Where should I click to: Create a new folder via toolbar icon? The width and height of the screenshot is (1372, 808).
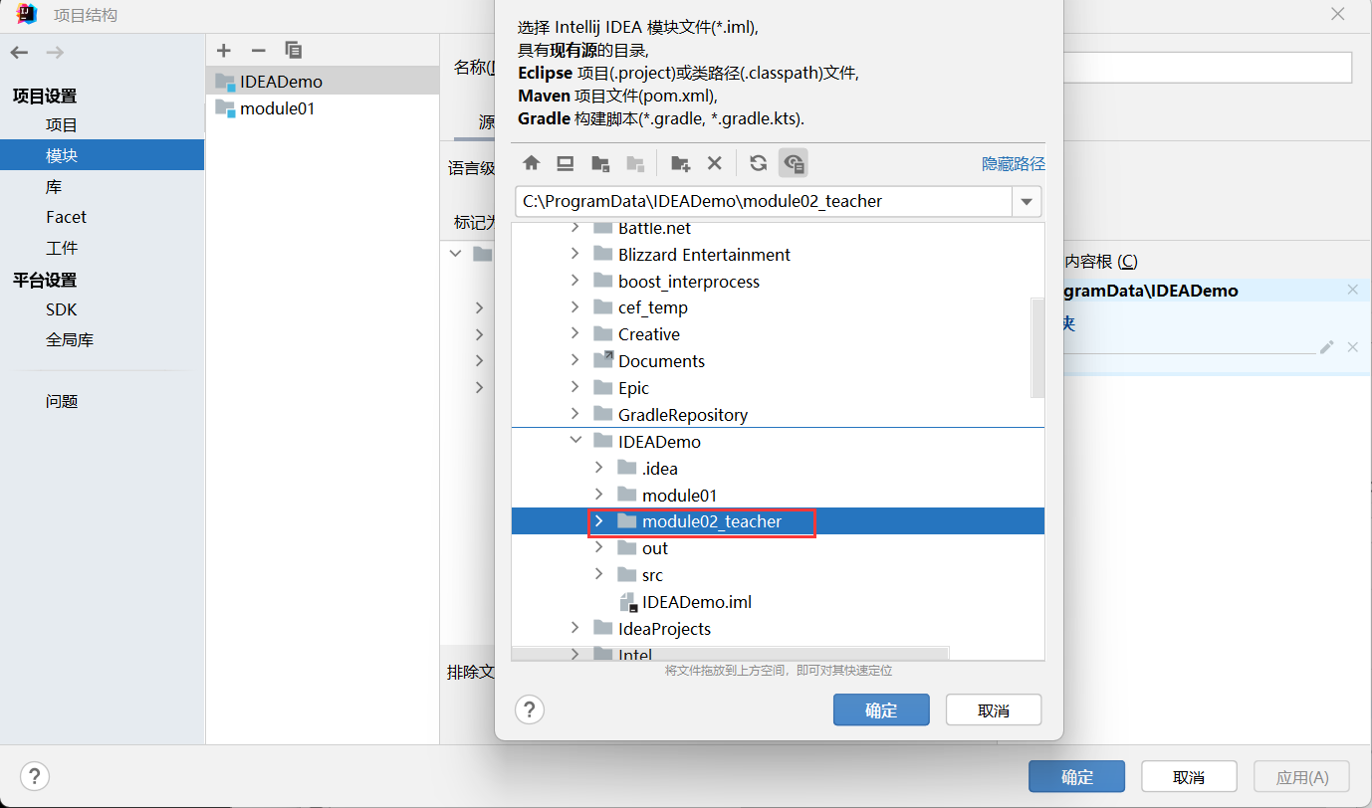(x=680, y=163)
